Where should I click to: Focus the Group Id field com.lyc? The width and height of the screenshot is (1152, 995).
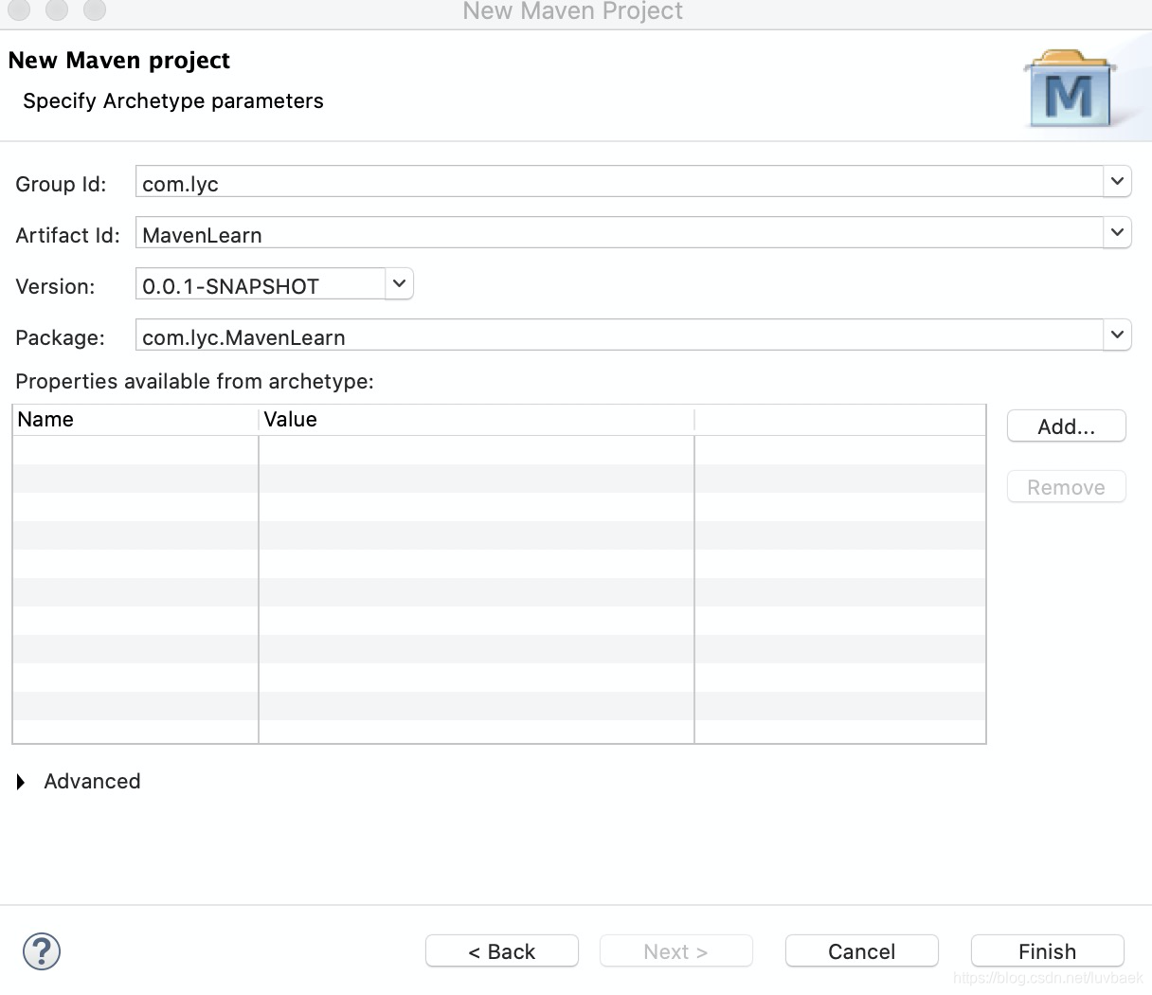click(x=621, y=182)
